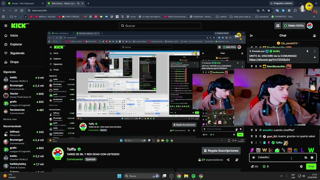Open the mushroom profile avatar menu
The width and height of the screenshot is (320, 180).
(310, 25)
